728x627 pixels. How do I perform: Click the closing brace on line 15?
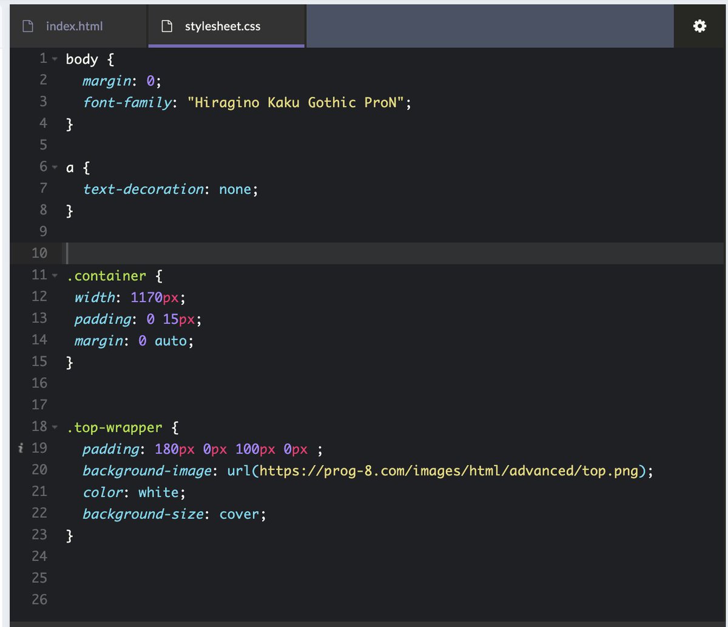(70, 362)
